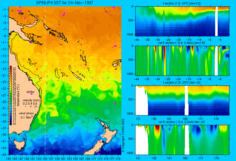Click the 179 longitude label on map axis
Screen dimensions: 236x161
(x=118, y=159)
